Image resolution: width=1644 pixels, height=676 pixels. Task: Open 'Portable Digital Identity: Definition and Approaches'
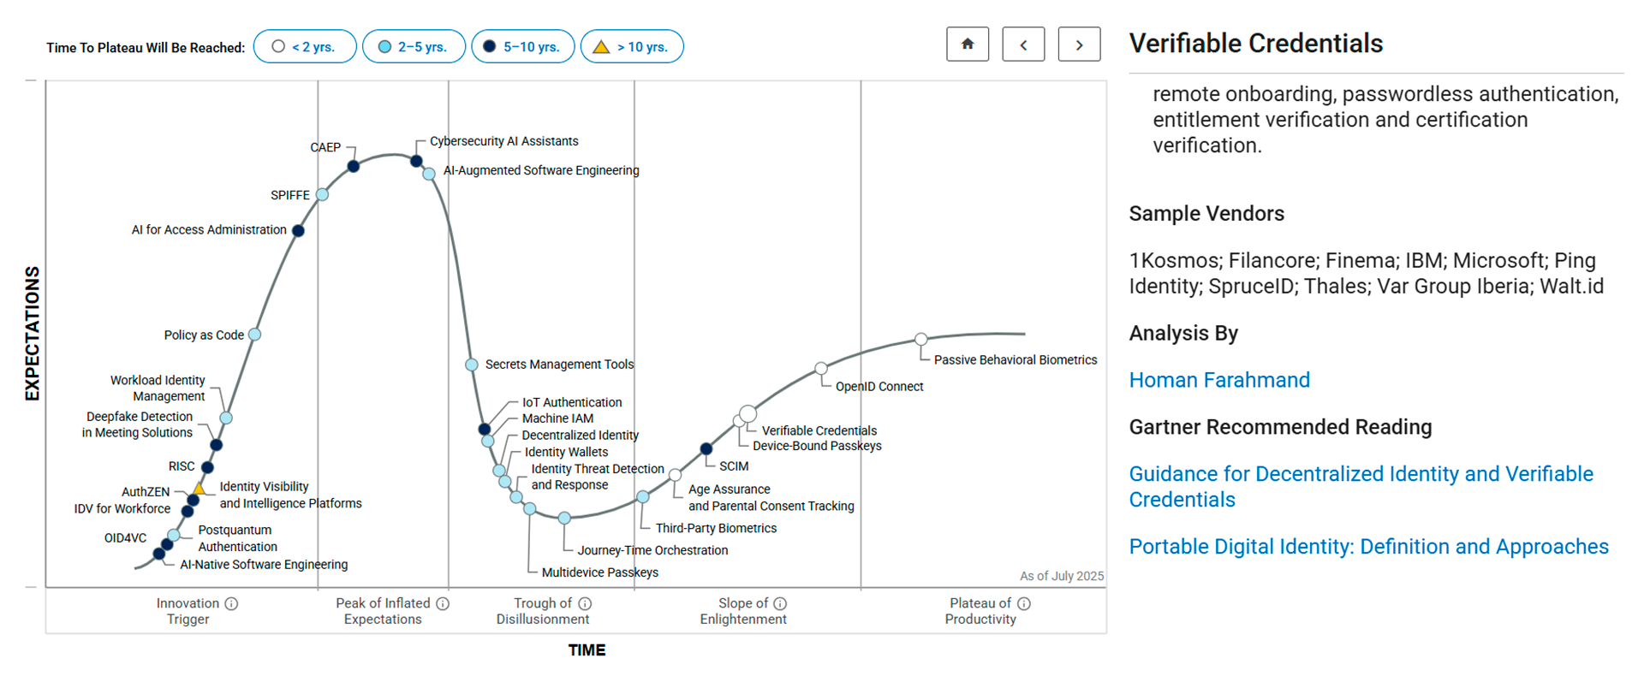click(x=1368, y=547)
